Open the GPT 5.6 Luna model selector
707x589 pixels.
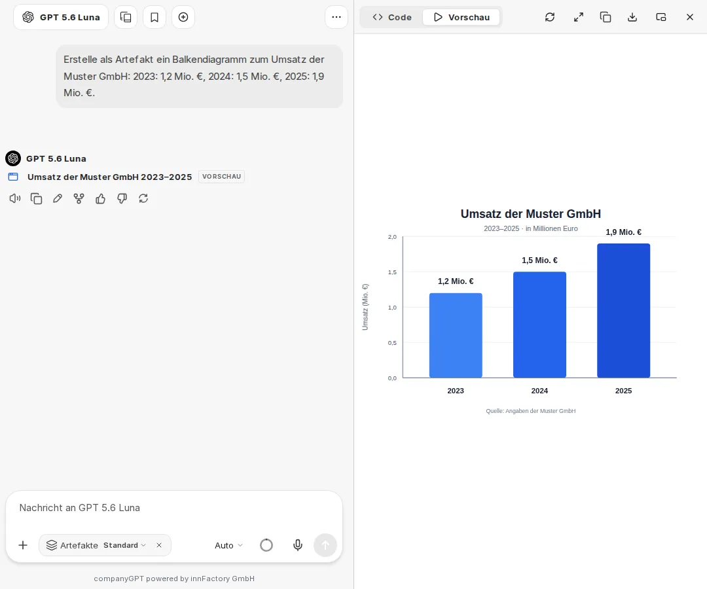[61, 17]
